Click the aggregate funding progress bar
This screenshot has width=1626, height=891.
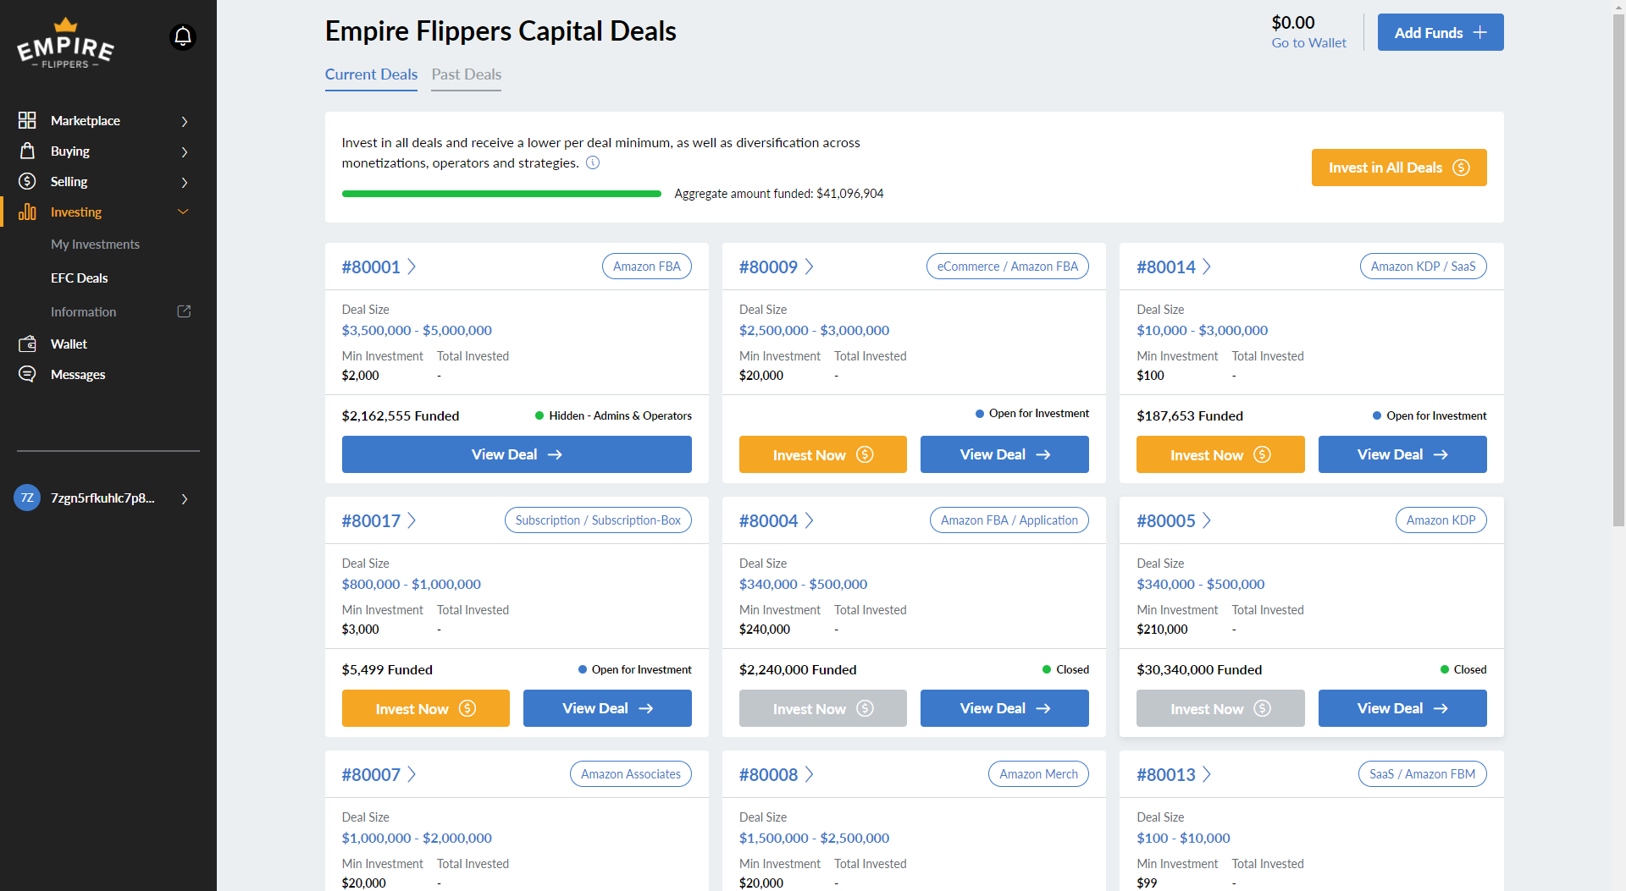501,194
